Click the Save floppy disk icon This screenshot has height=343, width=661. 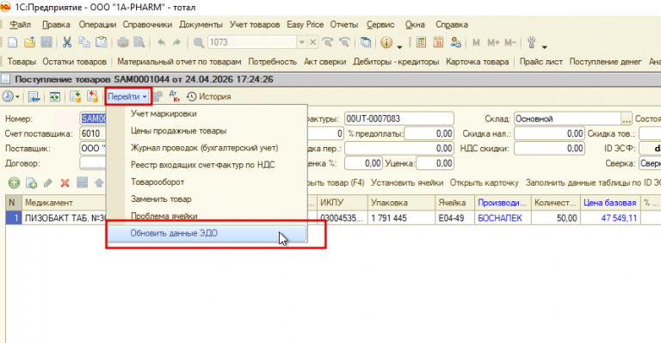coord(46,42)
